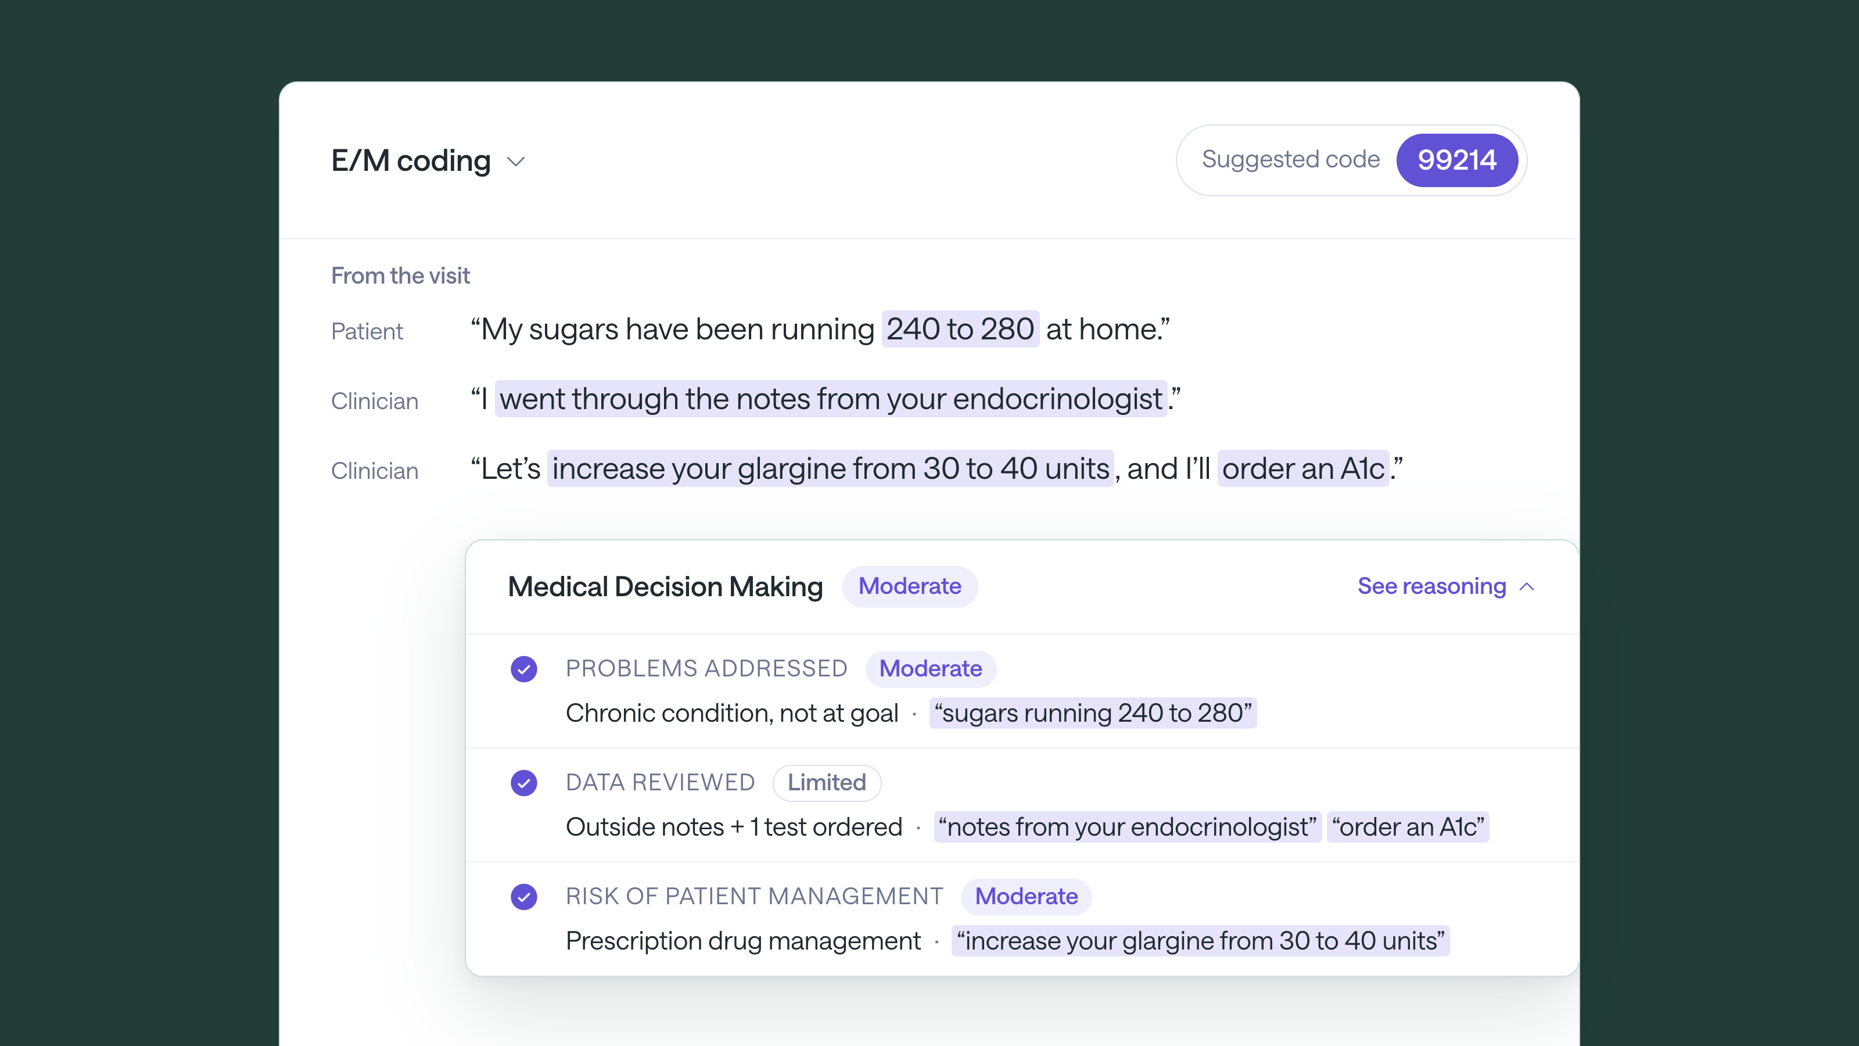
Task: Click the suggested code 99214 badge
Action: click(x=1456, y=160)
